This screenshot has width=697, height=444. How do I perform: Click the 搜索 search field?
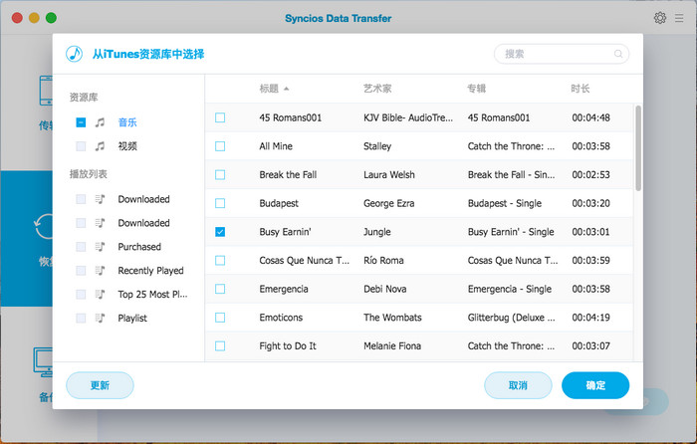562,54
